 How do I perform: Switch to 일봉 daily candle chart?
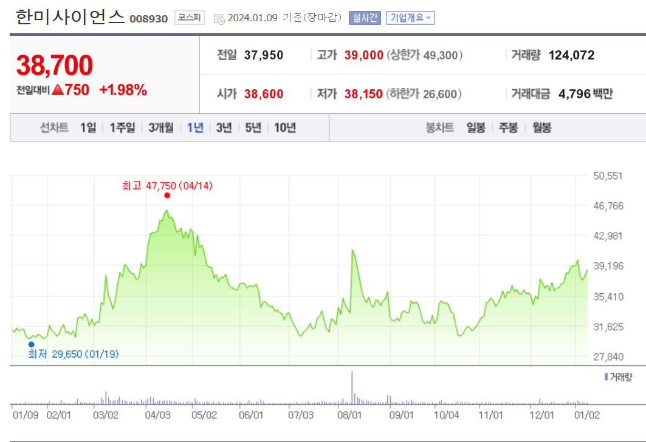point(476,127)
